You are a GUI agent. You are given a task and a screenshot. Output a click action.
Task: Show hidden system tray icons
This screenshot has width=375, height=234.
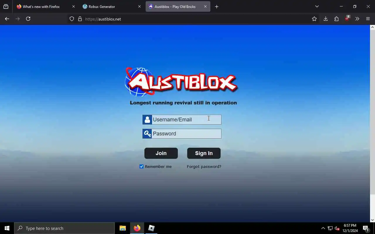[323, 228]
